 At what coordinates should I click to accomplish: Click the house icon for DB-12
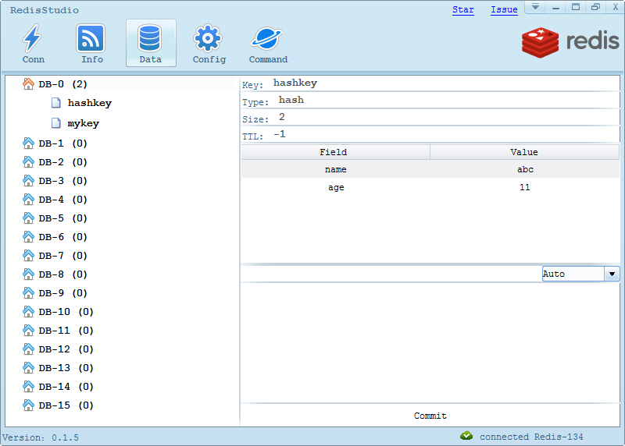pos(28,349)
